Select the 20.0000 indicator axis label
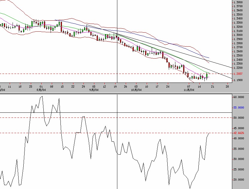Viewport: 249px width, 189px height. tap(239, 180)
